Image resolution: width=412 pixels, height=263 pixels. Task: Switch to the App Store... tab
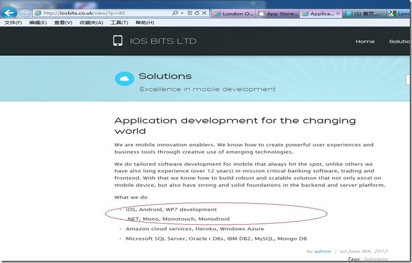click(x=278, y=13)
